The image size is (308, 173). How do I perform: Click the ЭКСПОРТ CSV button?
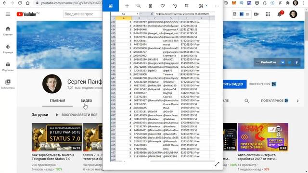pos(263,84)
